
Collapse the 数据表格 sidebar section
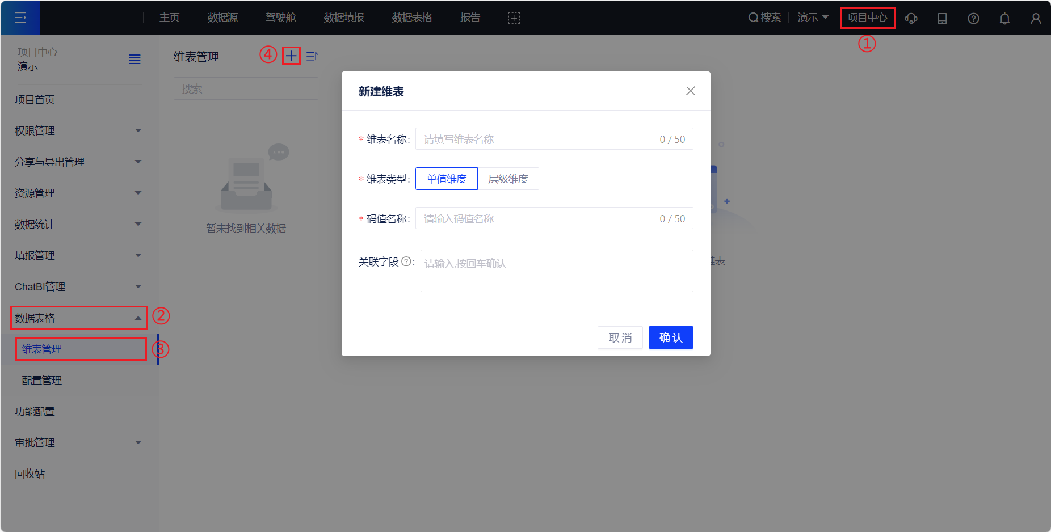tap(78, 318)
